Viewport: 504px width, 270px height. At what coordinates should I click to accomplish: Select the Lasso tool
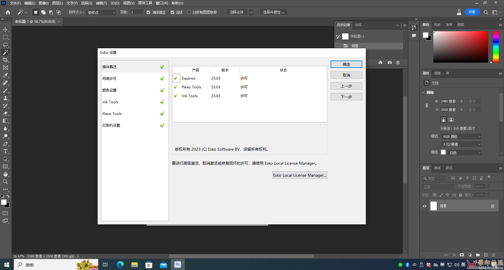tap(5, 45)
